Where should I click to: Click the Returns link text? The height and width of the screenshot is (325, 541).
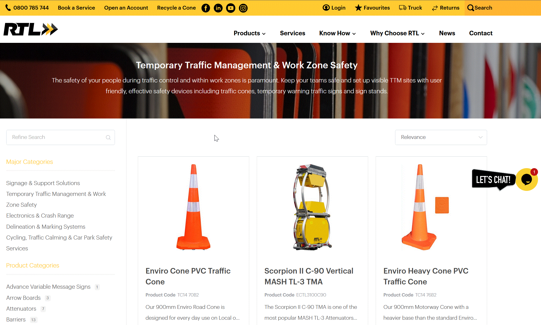[x=450, y=8]
